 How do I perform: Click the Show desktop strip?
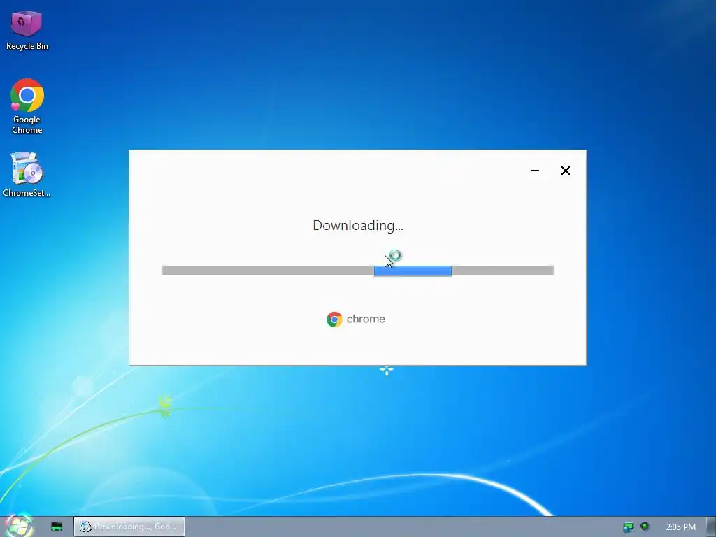[711, 527]
